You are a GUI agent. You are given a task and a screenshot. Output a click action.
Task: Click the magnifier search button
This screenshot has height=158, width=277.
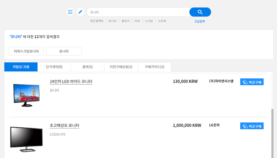point(200,12)
